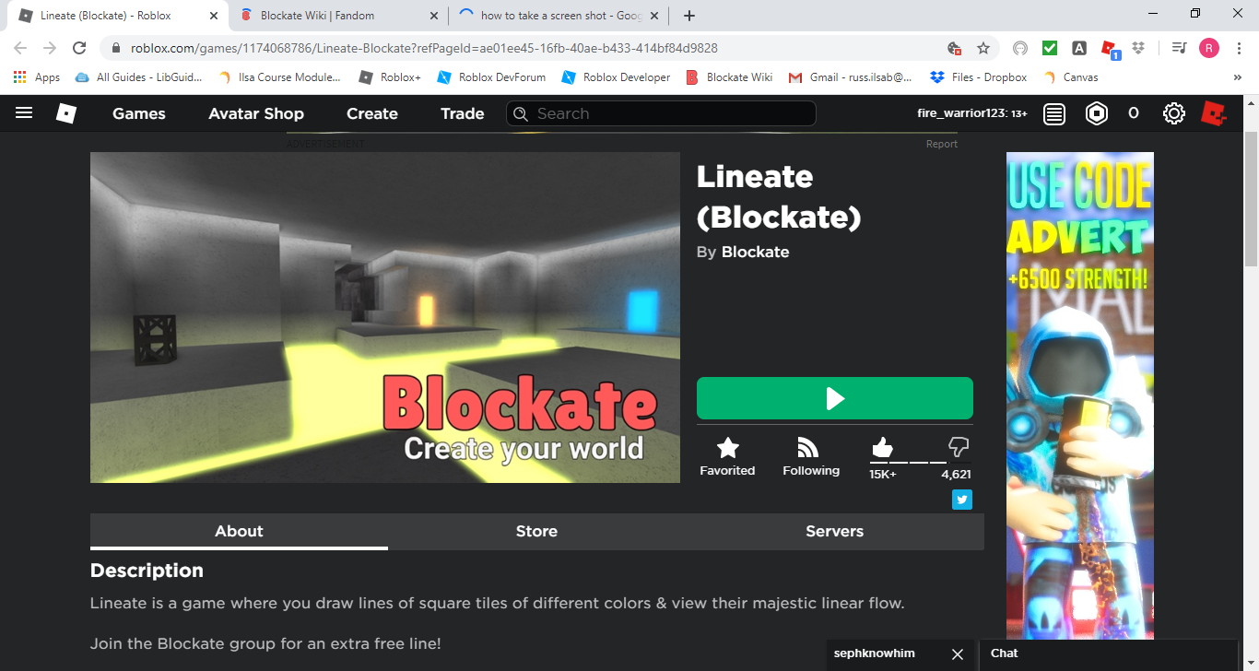Go back to the previous page
The height and width of the screenshot is (671, 1259).
pos(20,48)
